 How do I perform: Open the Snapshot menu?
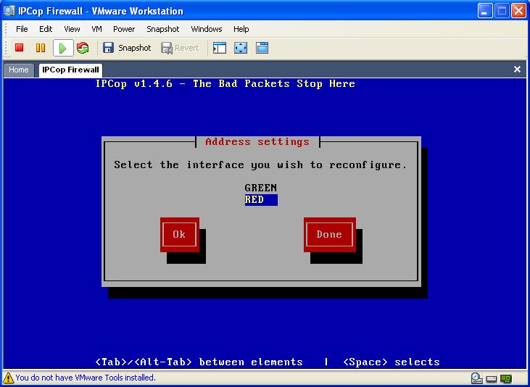point(163,29)
